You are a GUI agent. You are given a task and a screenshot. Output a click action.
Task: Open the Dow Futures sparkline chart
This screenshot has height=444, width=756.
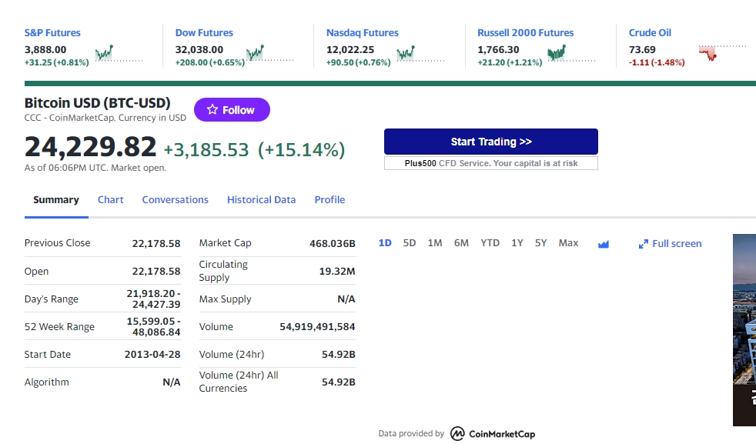269,53
